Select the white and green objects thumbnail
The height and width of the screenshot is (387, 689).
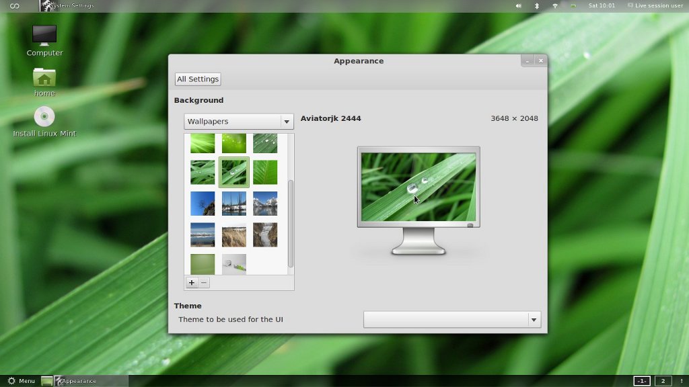click(x=233, y=264)
